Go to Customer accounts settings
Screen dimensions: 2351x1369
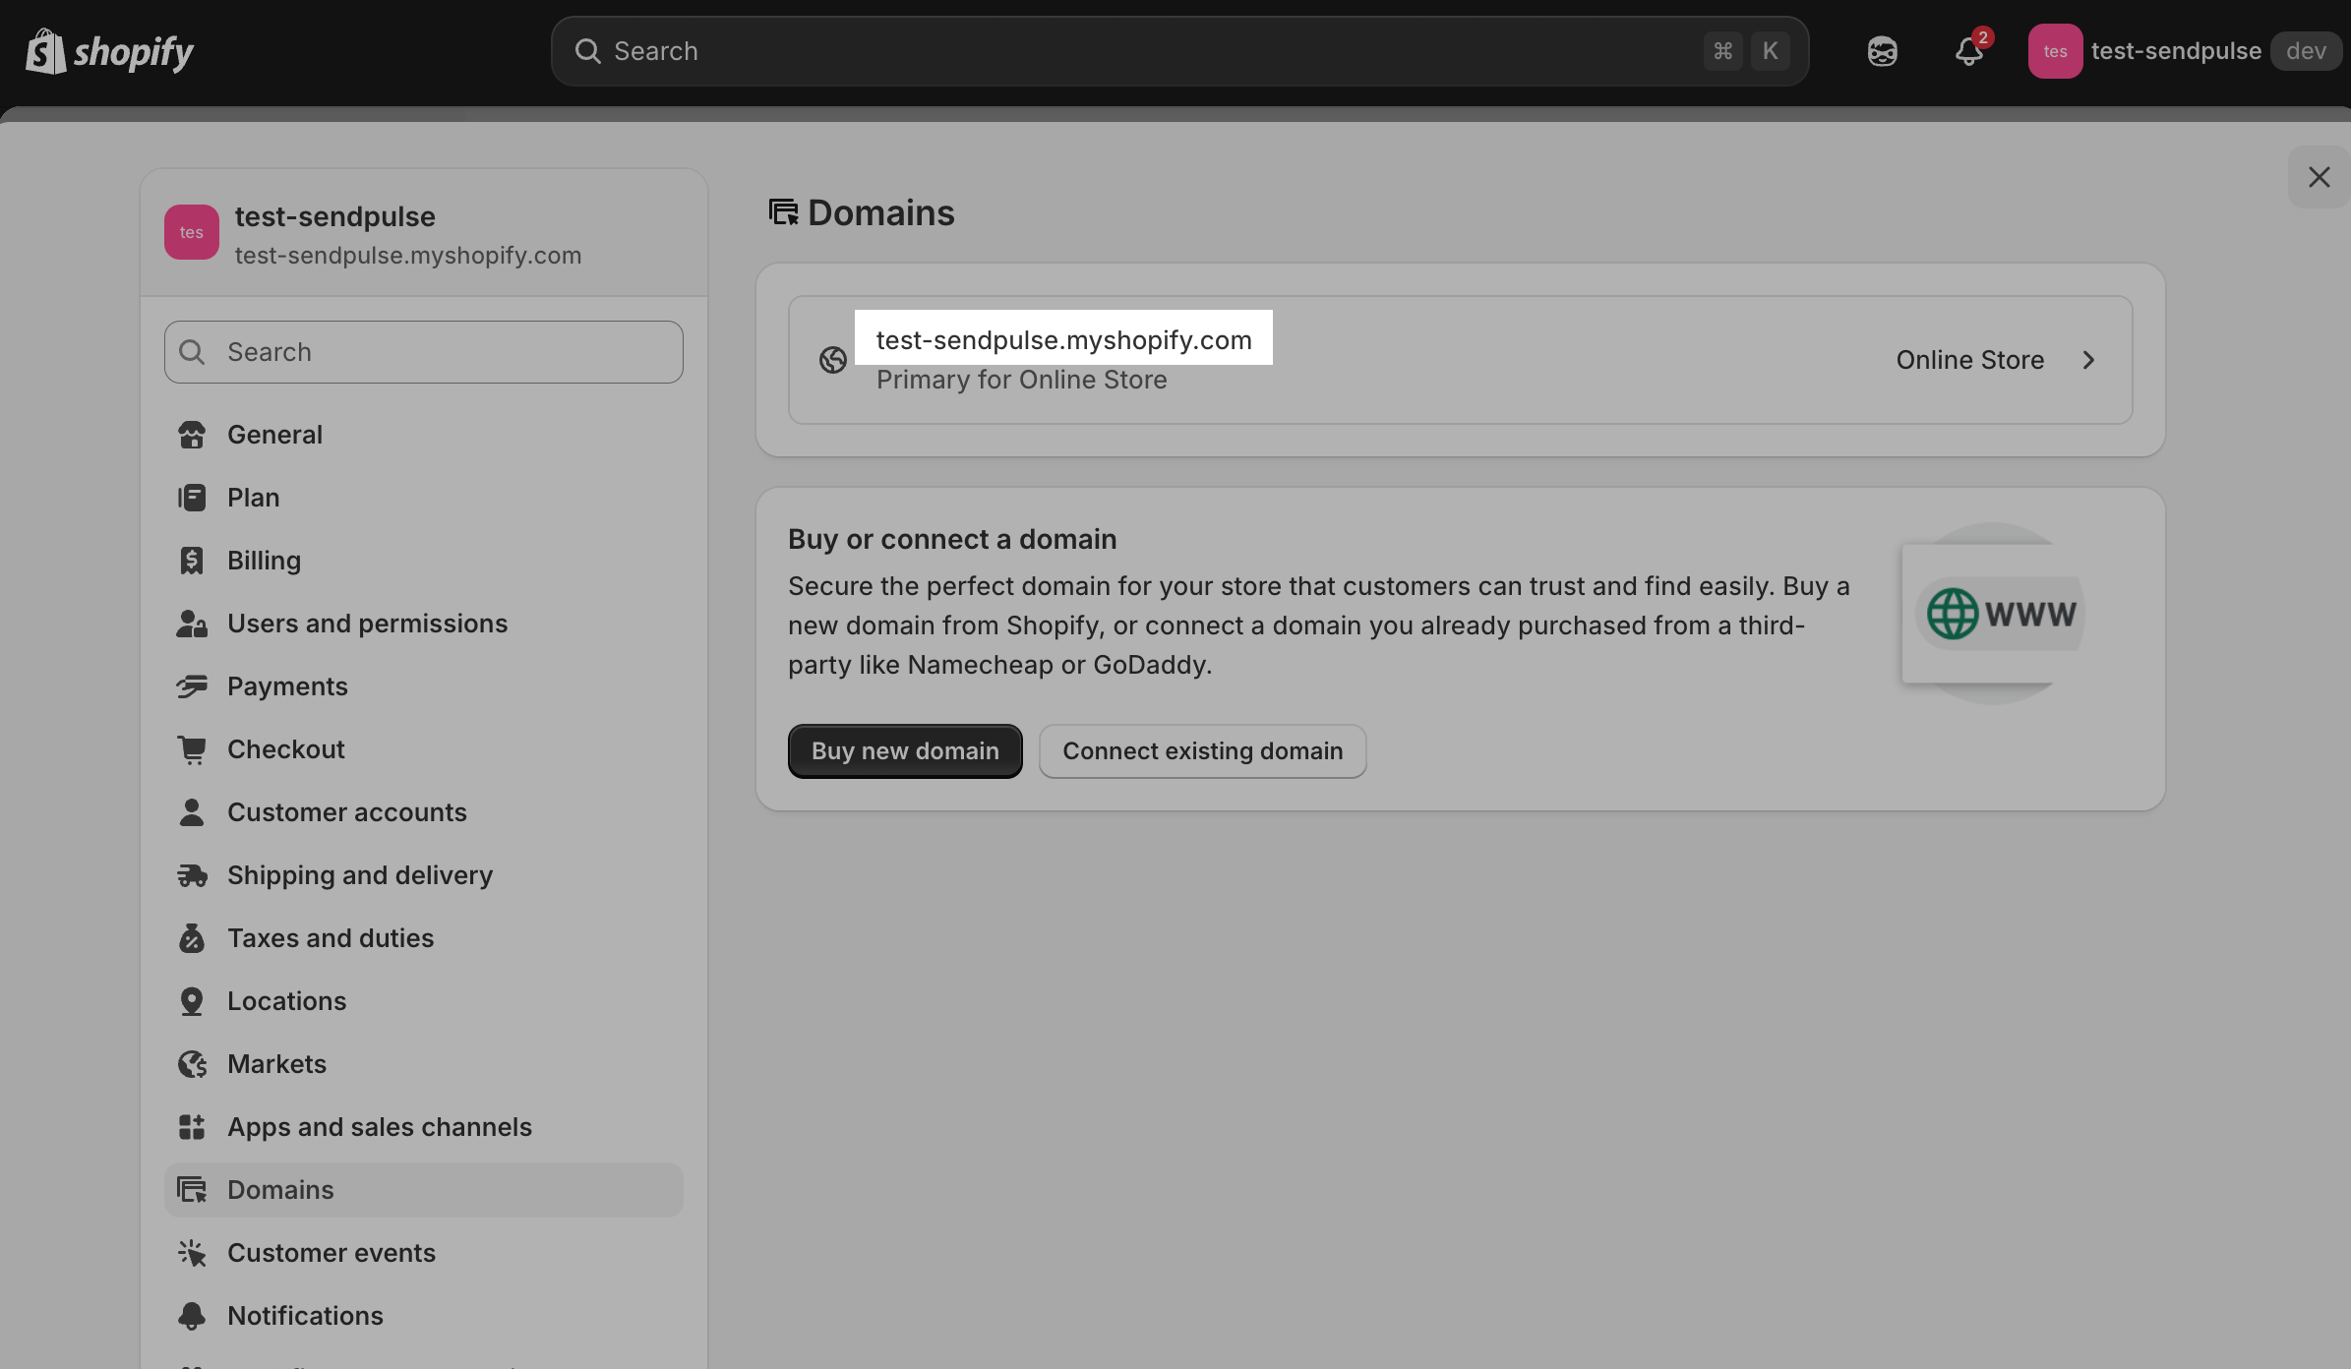pyautogui.click(x=346, y=812)
